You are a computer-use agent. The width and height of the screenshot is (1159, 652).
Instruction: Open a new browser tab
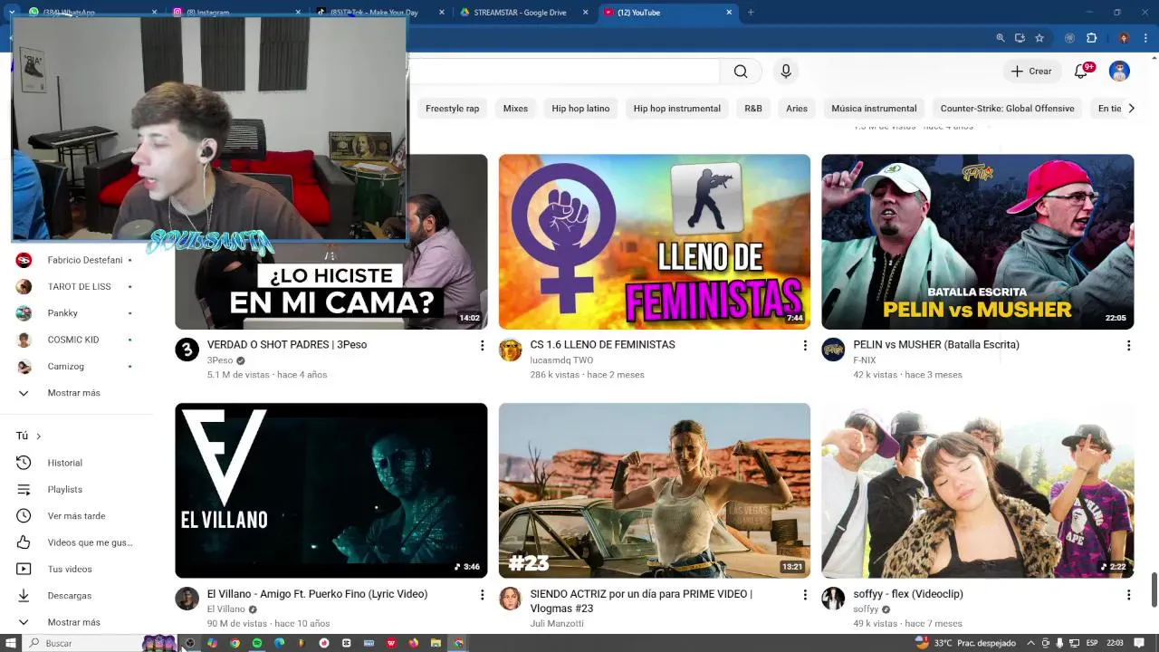751,13
